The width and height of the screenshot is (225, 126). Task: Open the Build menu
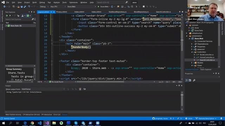[34, 2]
